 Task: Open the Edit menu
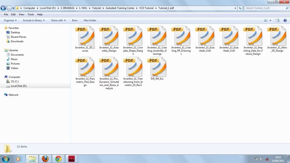[x=13, y=14]
